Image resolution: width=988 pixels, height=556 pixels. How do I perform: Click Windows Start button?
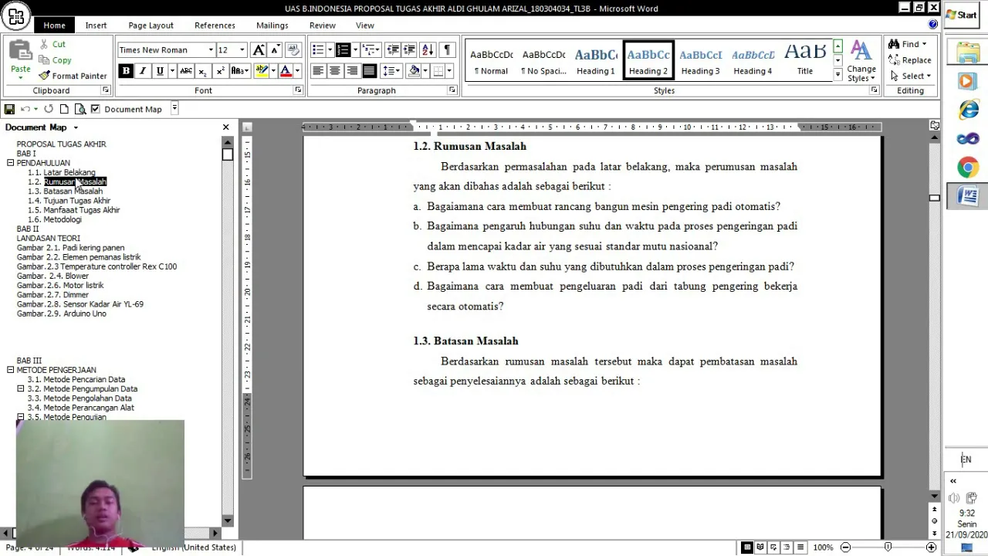tap(962, 15)
